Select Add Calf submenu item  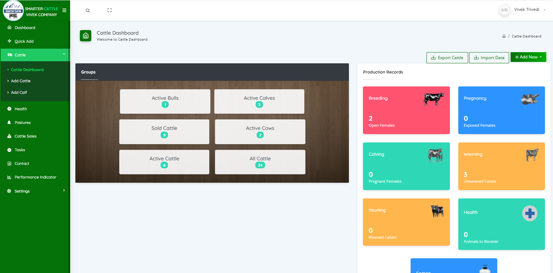point(19,92)
